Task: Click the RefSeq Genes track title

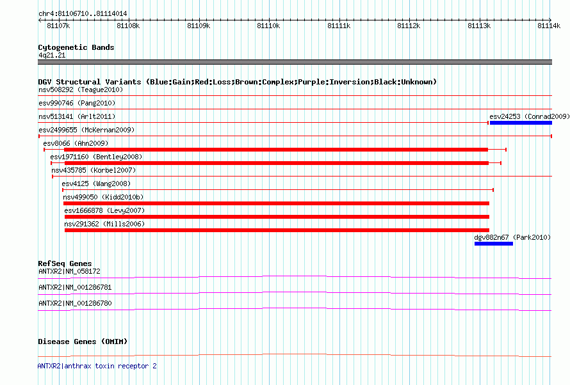Action: pos(65,263)
